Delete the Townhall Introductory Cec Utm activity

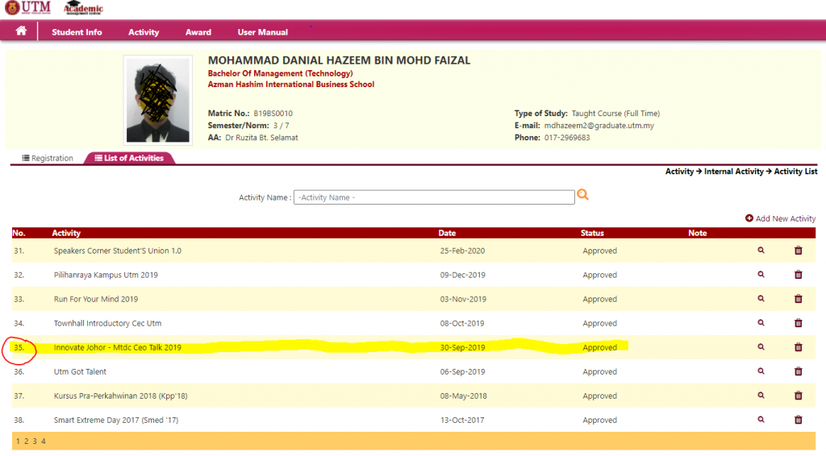(798, 323)
